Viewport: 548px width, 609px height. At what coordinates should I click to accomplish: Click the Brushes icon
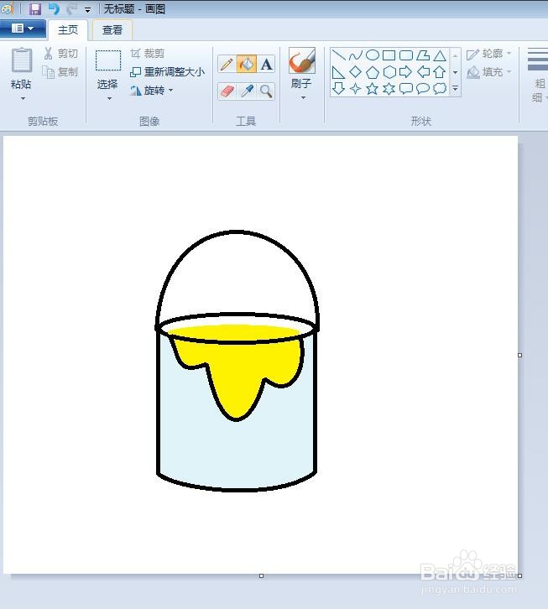point(301,61)
